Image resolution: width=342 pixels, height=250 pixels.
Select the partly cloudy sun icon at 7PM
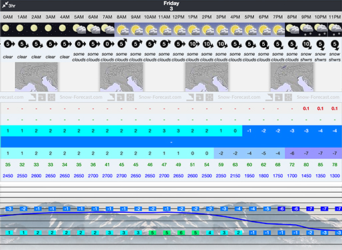tap(279, 30)
